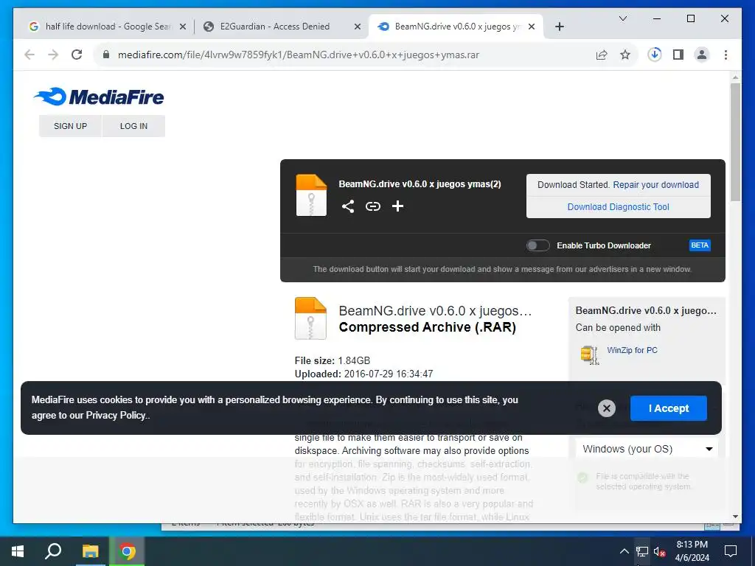Click scrollbar down arrow
The width and height of the screenshot is (755, 566).
(735, 517)
